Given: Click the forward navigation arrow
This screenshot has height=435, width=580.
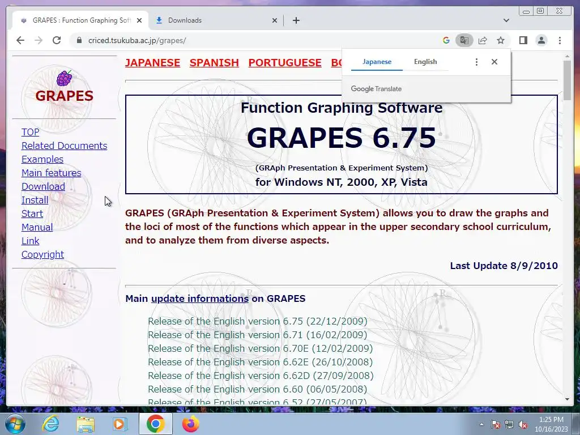Looking at the screenshot, I should (x=39, y=40).
